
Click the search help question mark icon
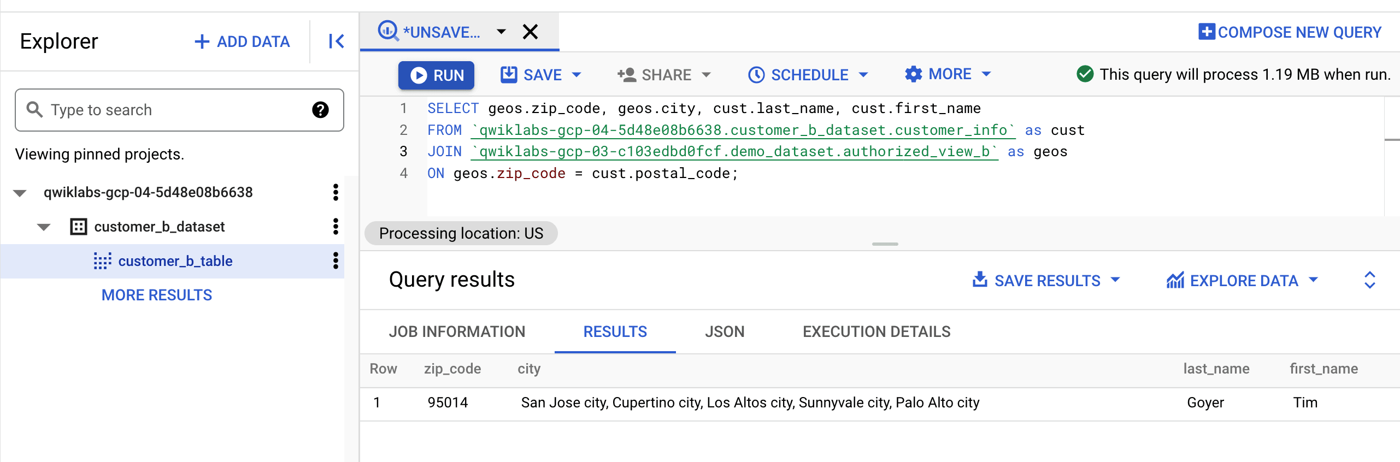320,110
